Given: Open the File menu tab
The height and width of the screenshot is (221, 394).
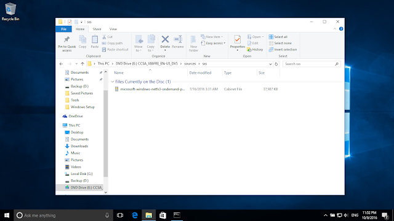Looking at the screenshot, I should pos(64,29).
